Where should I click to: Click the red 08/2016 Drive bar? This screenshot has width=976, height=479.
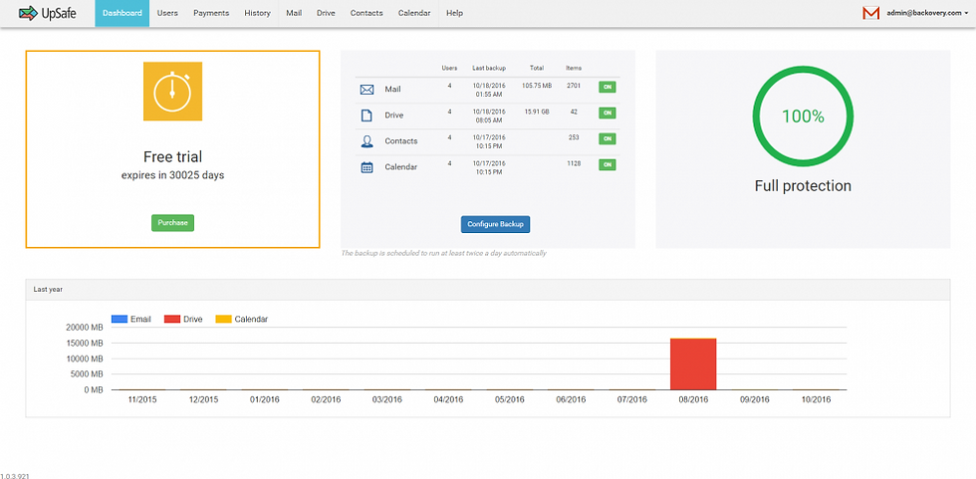pyautogui.click(x=693, y=364)
